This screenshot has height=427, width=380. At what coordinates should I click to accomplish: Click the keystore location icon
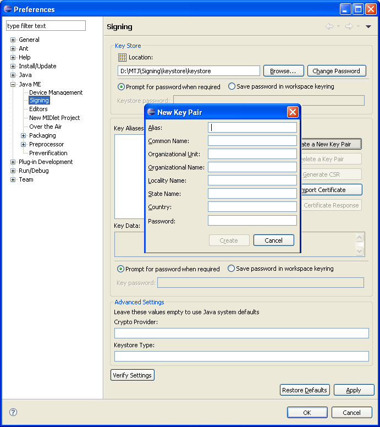122,57
